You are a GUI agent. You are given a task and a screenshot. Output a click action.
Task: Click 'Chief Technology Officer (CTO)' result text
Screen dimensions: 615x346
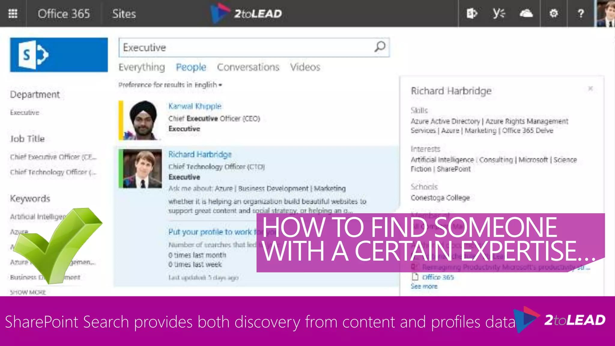coord(217,167)
